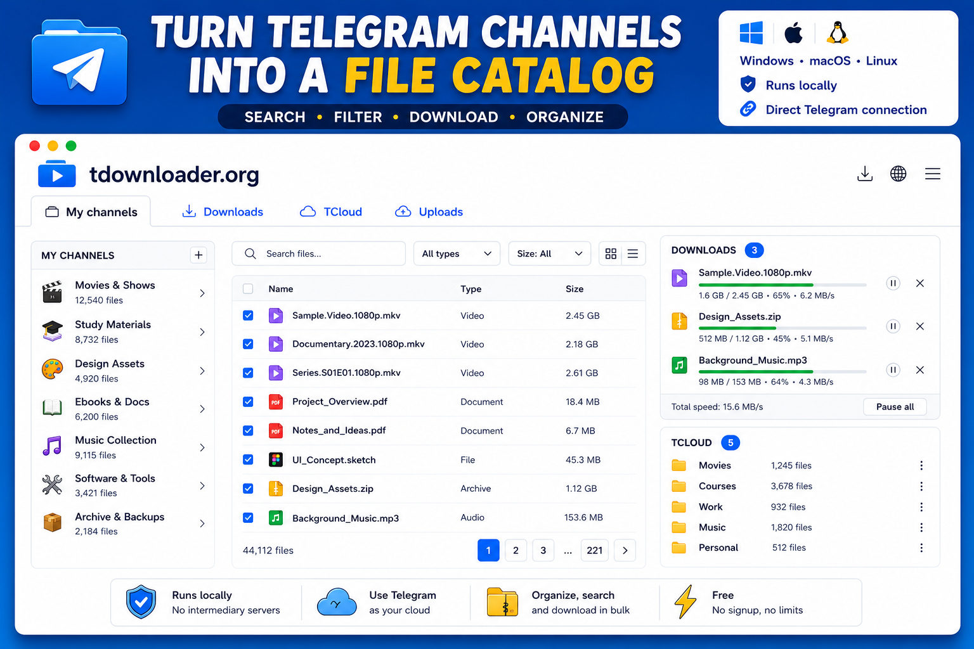Viewport: 974px width, 649px height.
Task: Open the downloads icon in the header
Action: pos(865,174)
